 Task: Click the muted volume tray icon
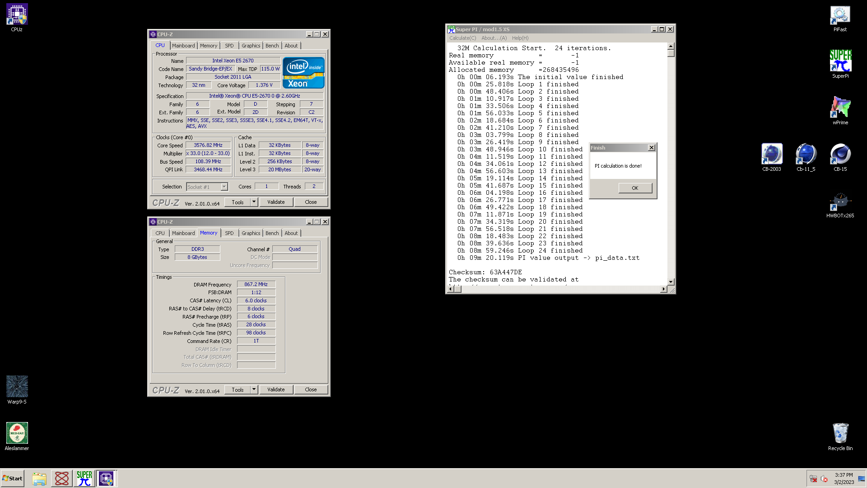[x=824, y=479]
